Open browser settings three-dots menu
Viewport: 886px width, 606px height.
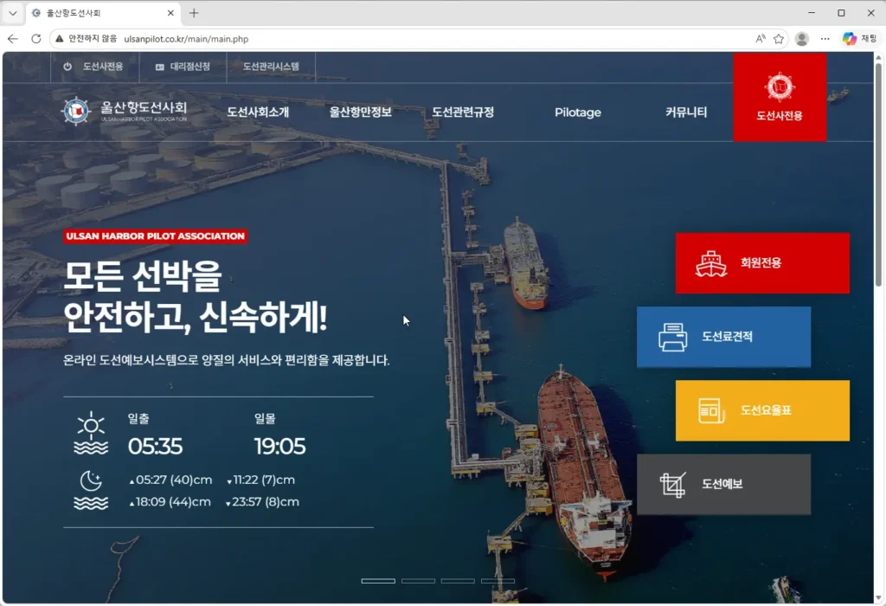(825, 39)
